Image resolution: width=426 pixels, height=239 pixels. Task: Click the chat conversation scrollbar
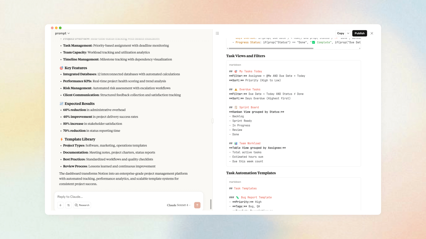pos(211,204)
